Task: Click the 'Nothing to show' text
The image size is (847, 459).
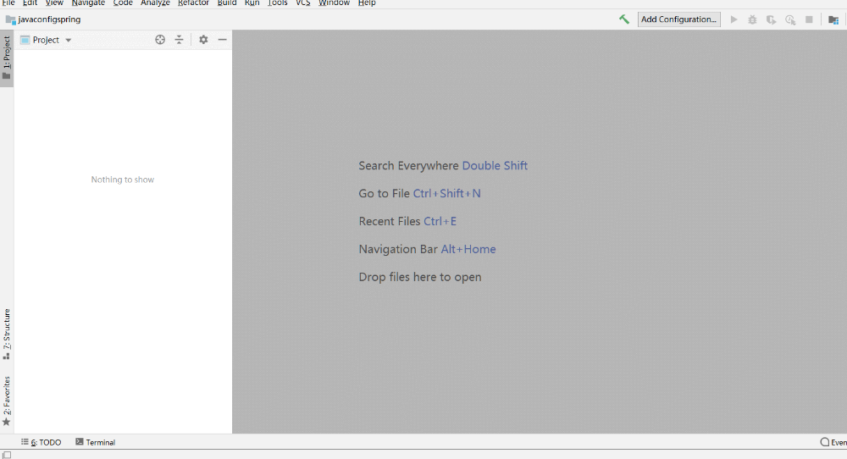Action: click(123, 180)
